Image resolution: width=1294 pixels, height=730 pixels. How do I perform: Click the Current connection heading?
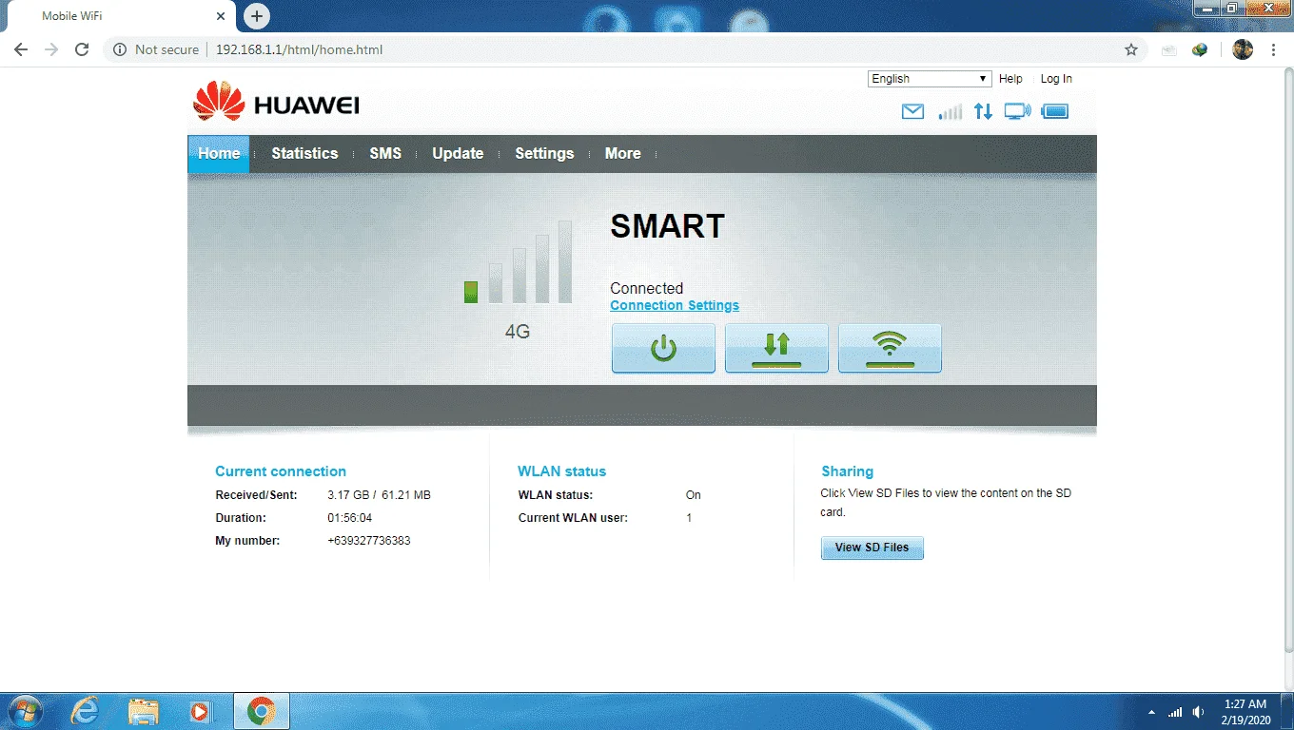(x=281, y=471)
